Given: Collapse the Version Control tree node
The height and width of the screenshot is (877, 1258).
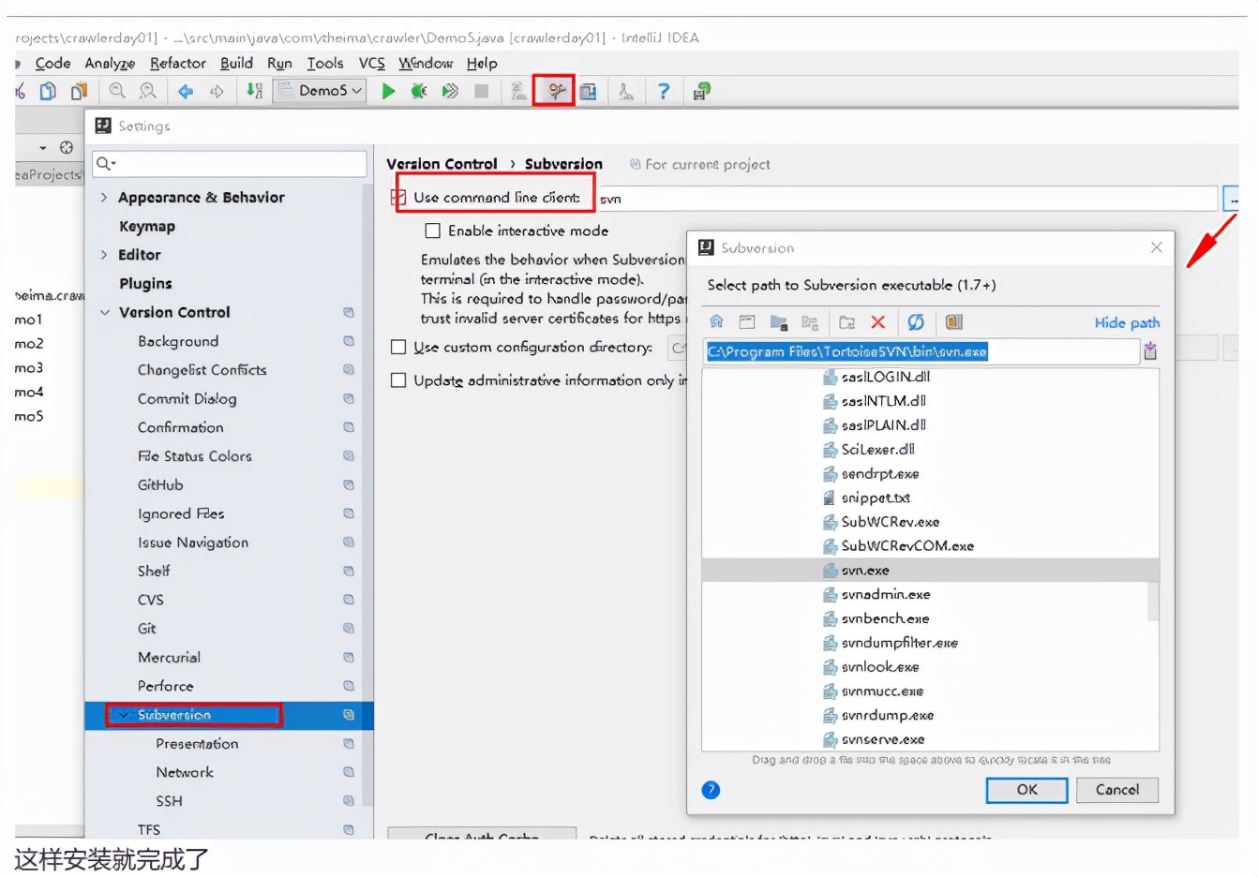Looking at the screenshot, I should tap(104, 313).
